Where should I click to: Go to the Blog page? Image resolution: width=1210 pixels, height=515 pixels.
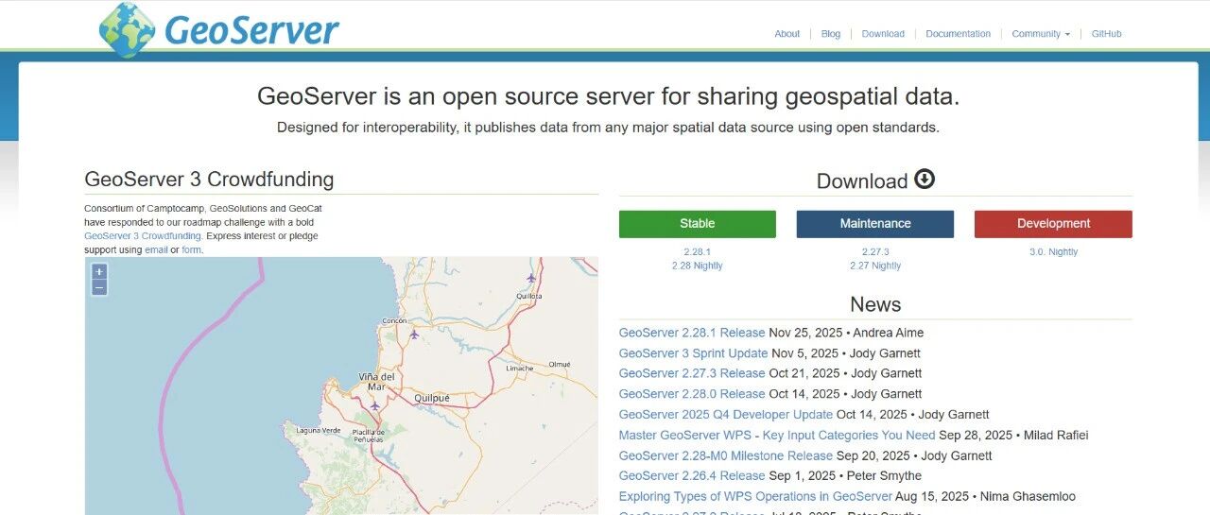point(831,34)
